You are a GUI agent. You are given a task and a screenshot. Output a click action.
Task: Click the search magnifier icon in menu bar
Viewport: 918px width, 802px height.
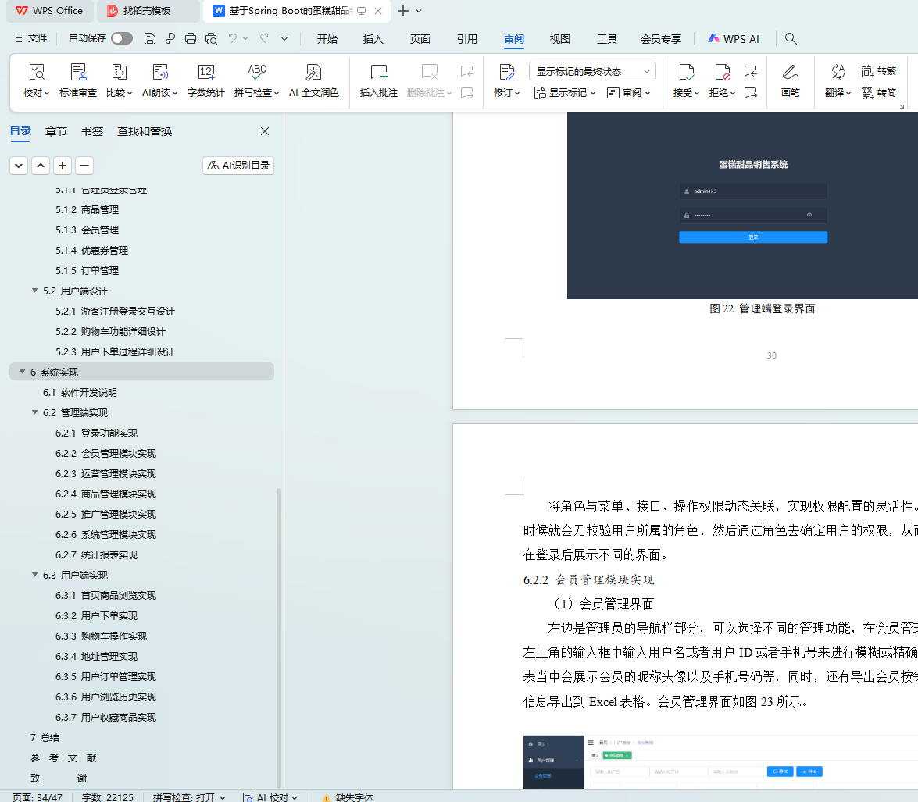click(x=791, y=38)
